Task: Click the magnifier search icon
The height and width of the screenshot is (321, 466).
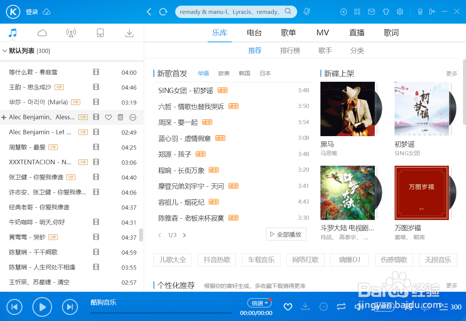Action: [x=288, y=12]
